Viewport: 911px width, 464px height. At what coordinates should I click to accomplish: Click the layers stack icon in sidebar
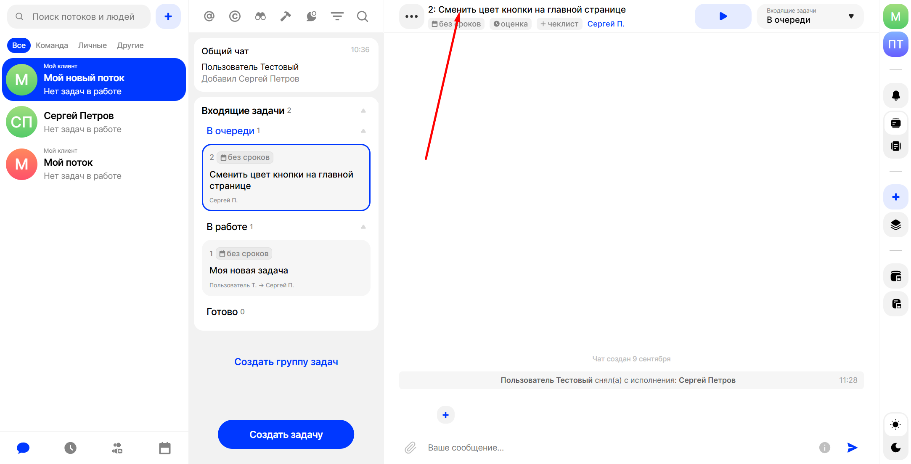(895, 225)
